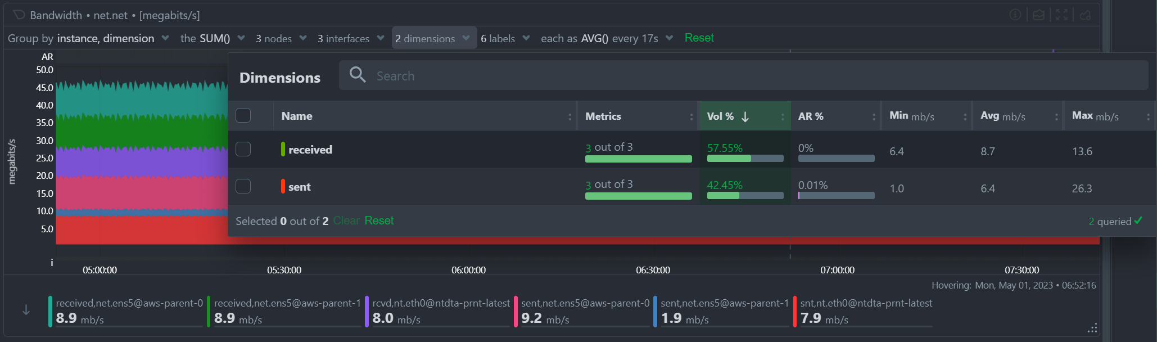This screenshot has width=1157, height=342.
Task: Click the 'Avg mb/s' column header
Action: (1002, 116)
